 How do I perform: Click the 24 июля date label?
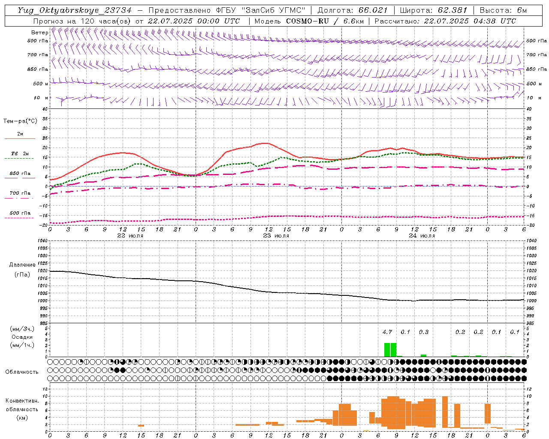(422, 236)
